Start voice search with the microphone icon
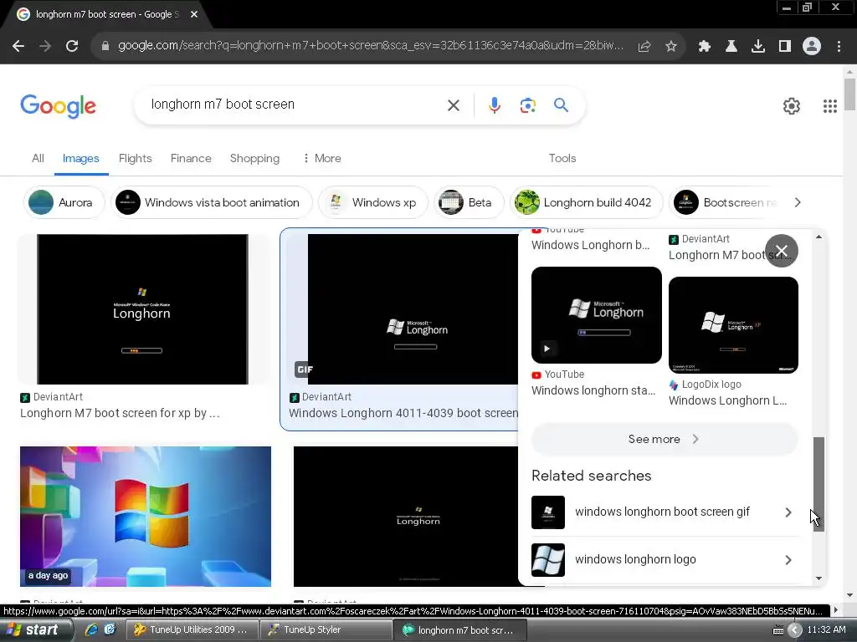Image resolution: width=857 pixels, height=642 pixels. (x=494, y=105)
